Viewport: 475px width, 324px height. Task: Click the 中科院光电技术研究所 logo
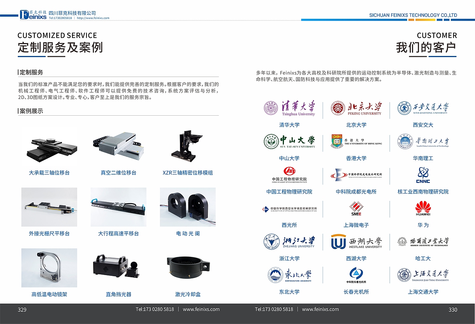(x=356, y=175)
